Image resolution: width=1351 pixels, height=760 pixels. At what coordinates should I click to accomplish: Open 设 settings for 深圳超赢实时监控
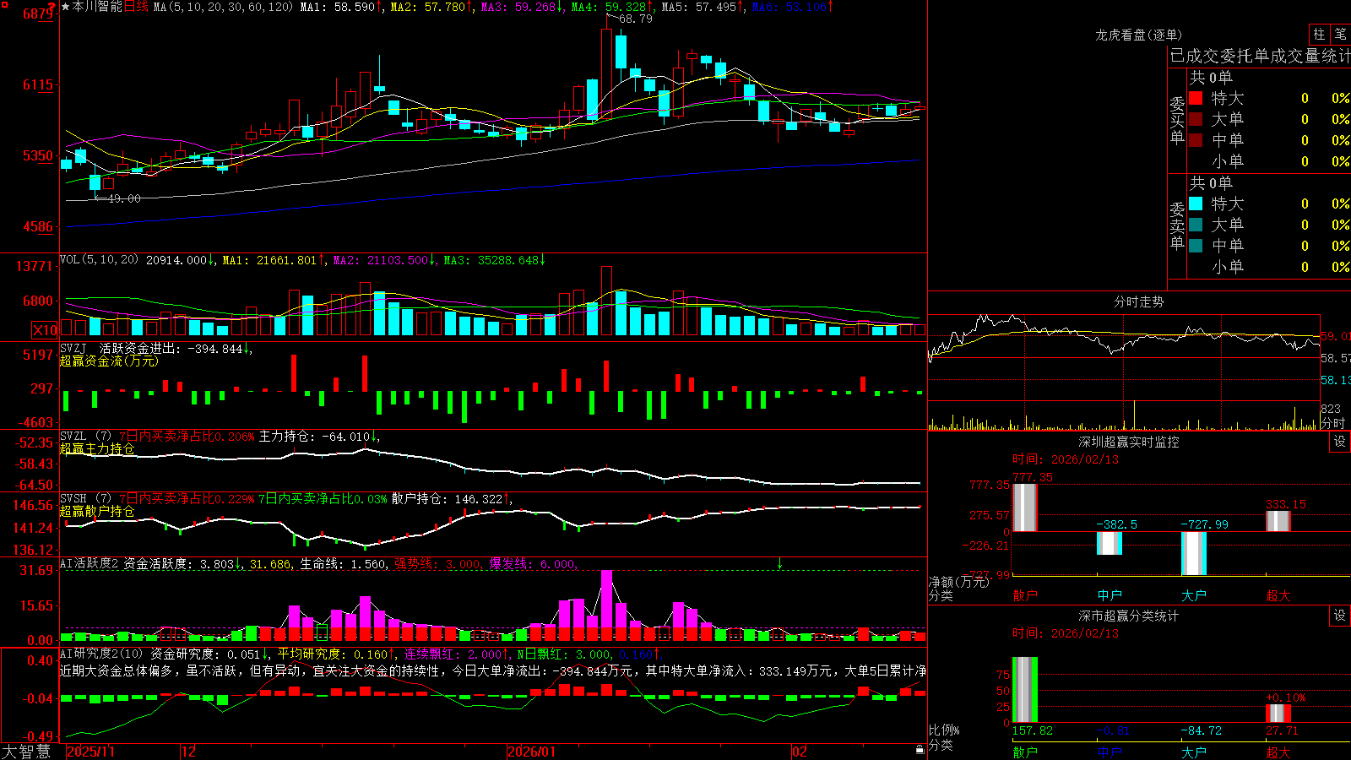(x=1340, y=442)
